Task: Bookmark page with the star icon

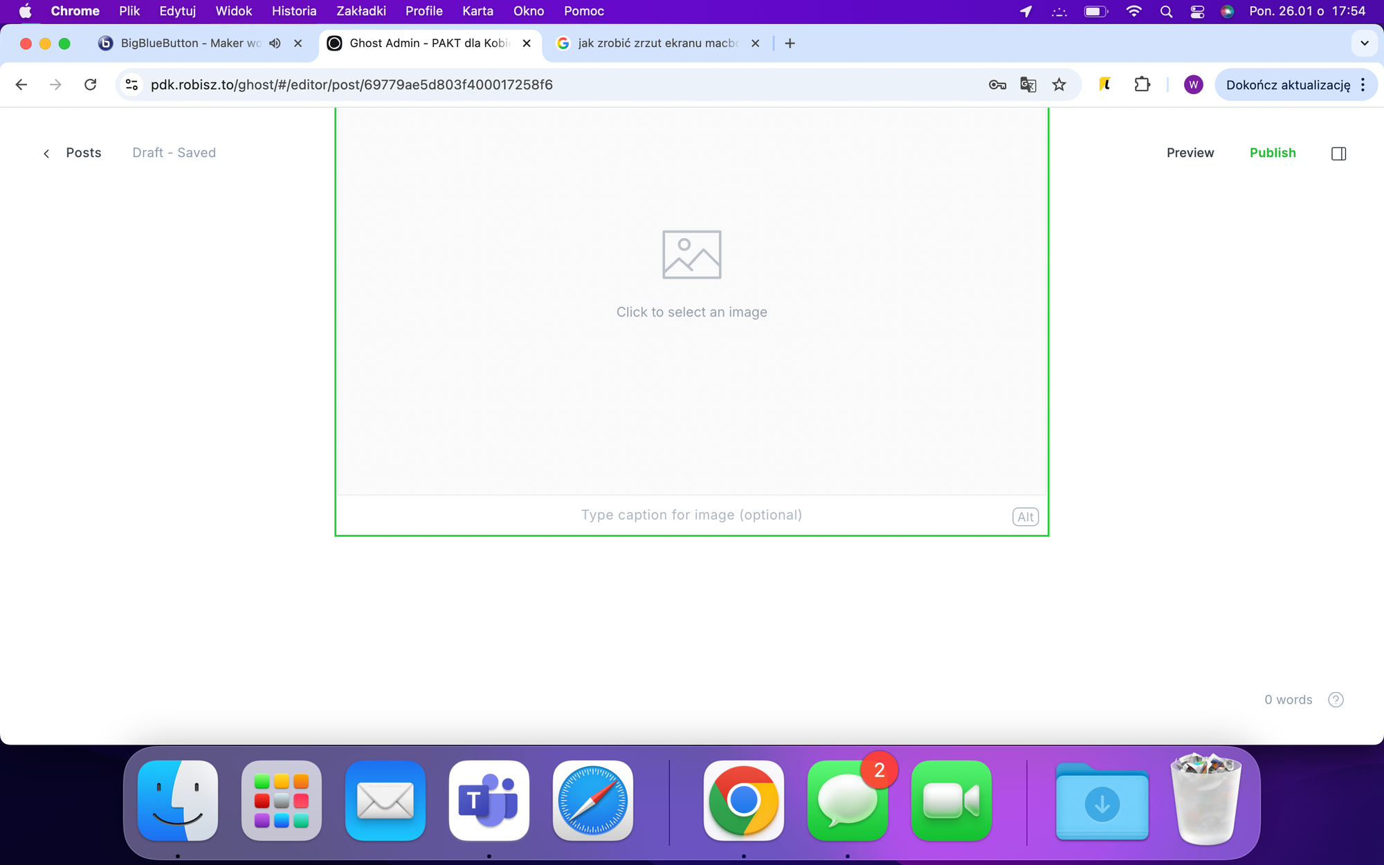Action: [x=1059, y=84]
